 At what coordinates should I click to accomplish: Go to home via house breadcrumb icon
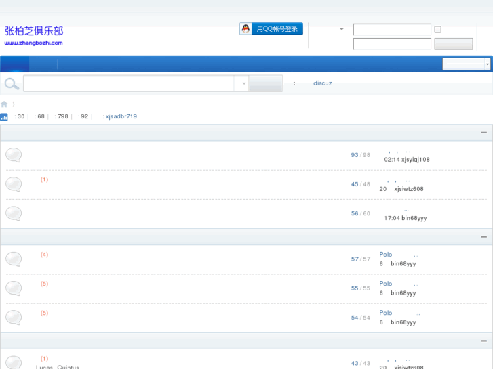click(x=4, y=104)
